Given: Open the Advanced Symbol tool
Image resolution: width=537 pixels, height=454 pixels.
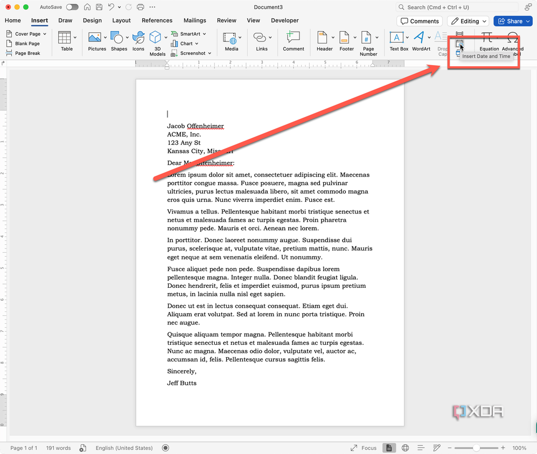Looking at the screenshot, I should click(x=513, y=43).
